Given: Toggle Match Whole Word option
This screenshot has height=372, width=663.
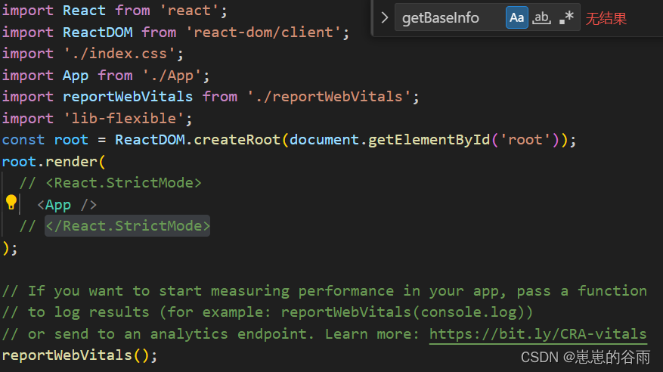Looking at the screenshot, I should 541,17.
